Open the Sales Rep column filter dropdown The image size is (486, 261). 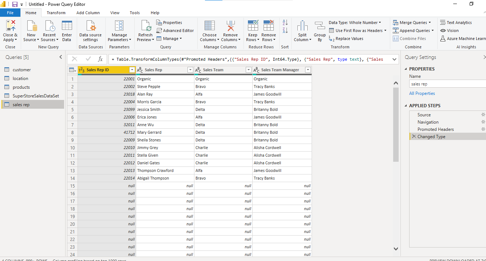tap(190, 69)
